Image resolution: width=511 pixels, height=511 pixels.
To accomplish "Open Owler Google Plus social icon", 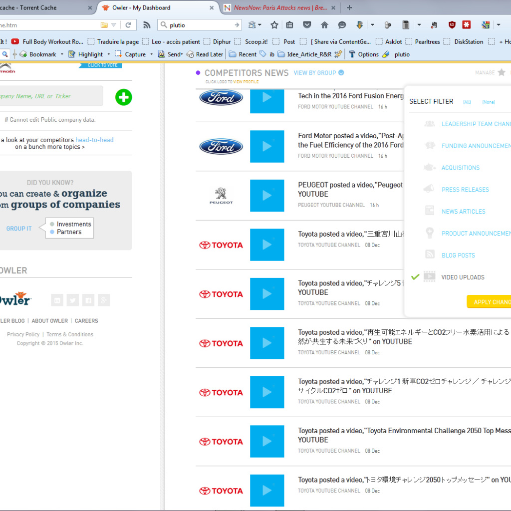I will (104, 300).
